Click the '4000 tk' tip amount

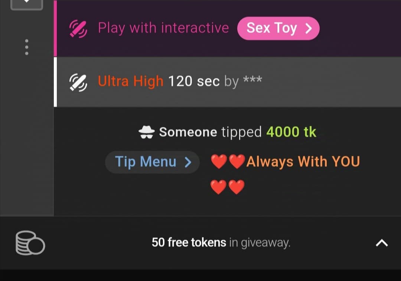(x=291, y=132)
